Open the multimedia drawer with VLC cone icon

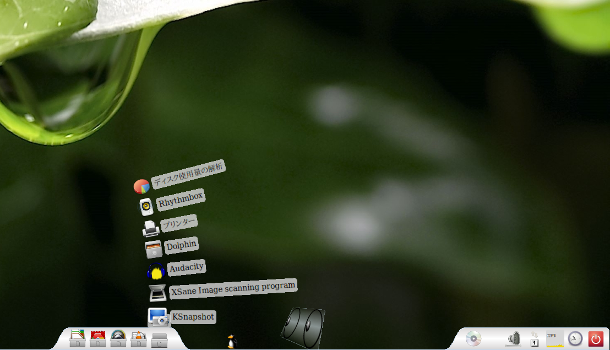coord(139,339)
